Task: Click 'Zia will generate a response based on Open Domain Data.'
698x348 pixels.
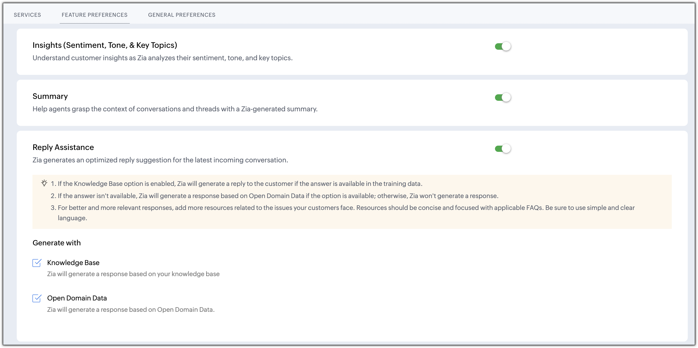Action: click(x=131, y=309)
